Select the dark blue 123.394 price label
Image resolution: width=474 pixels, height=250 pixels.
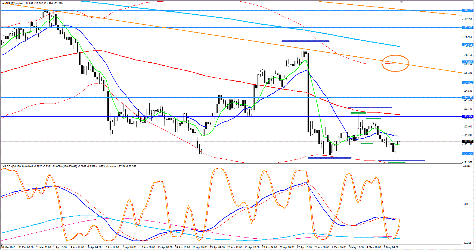[468, 116]
